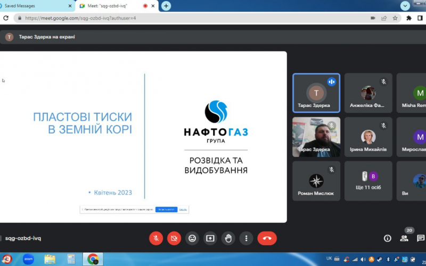
Task: Raise hand using the hand icon
Action: tap(228, 238)
